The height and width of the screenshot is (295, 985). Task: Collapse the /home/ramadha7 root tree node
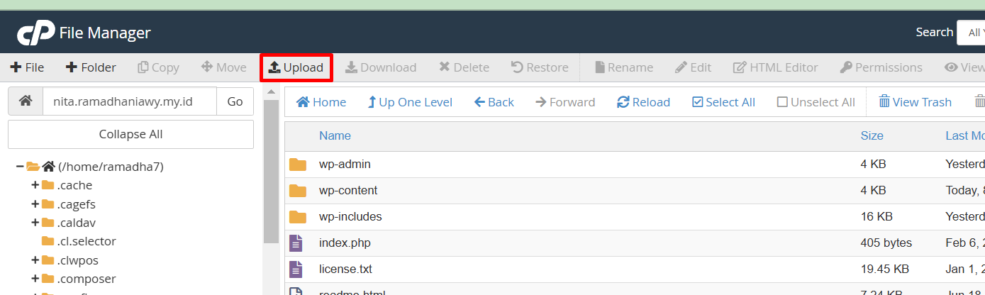(20, 167)
